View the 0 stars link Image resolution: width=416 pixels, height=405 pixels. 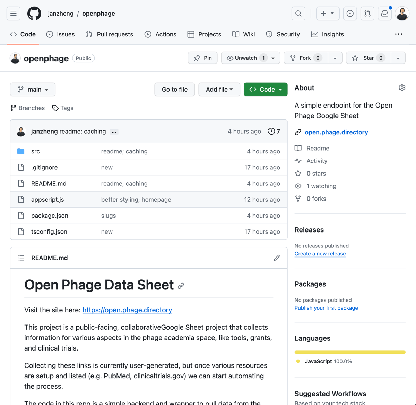tap(310, 174)
